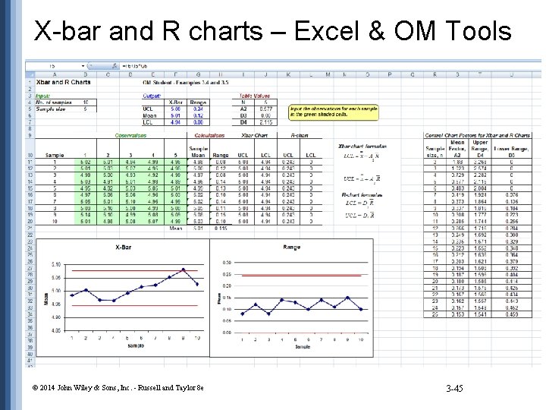The width and height of the screenshot is (546, 410).
Task: Click the formula bar contents
Action: [x=135, y=66]
